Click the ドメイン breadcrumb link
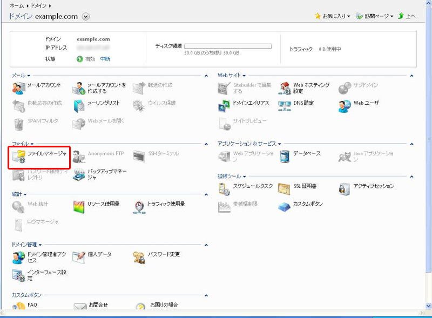The height and width of the screenshot is (318, 432). (x=38, y=5)
